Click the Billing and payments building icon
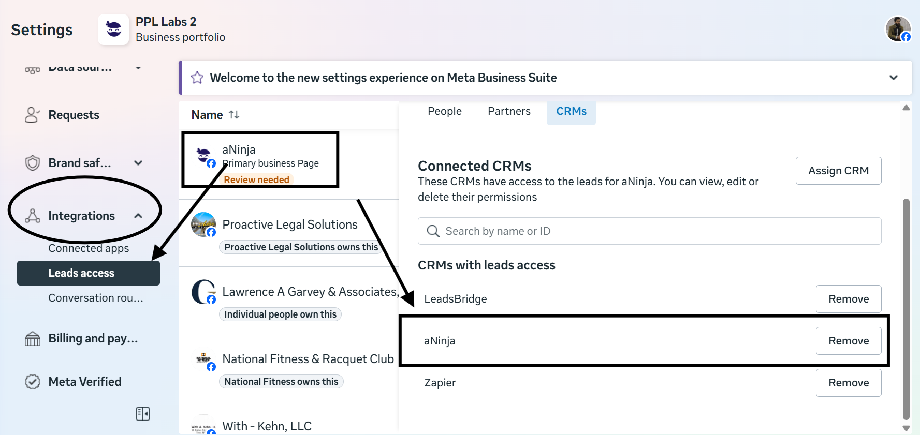Screen dimensions: 920x435 pyautogui.click(x=33, y=339)
